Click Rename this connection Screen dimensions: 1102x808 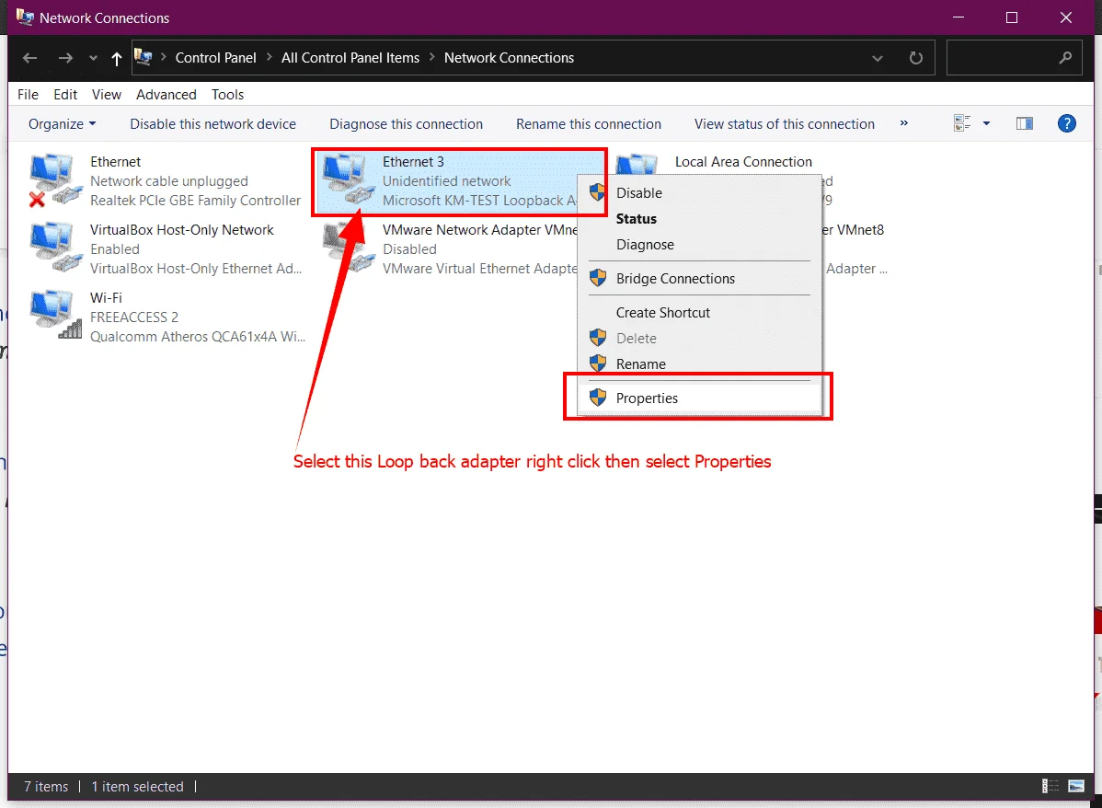pos(589,123)
